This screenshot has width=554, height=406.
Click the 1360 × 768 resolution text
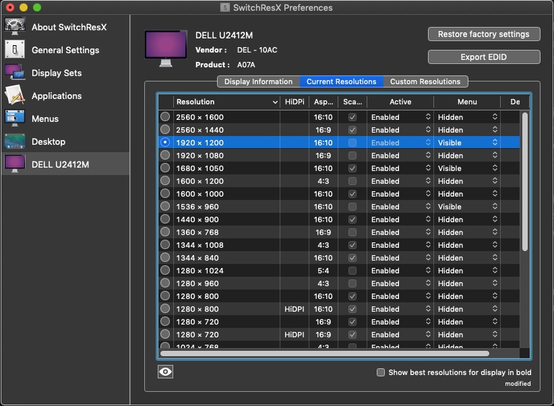pos(197,232)
